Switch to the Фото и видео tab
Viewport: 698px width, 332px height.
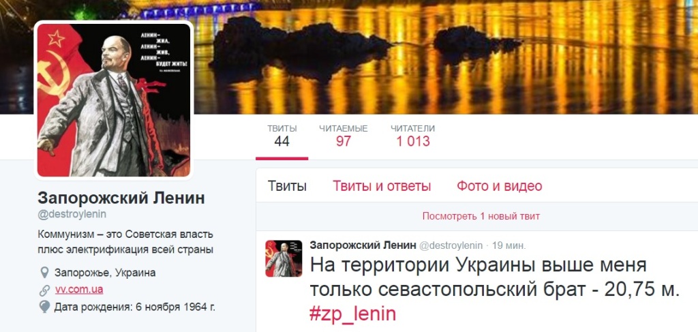coord(499,186)
